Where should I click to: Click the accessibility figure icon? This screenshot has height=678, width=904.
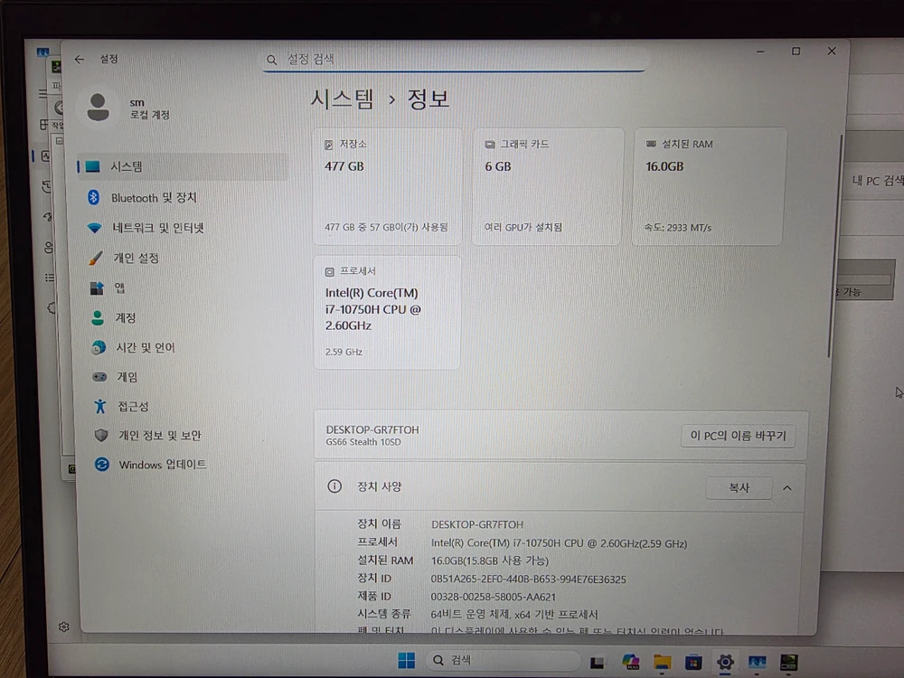coord(100,407)
